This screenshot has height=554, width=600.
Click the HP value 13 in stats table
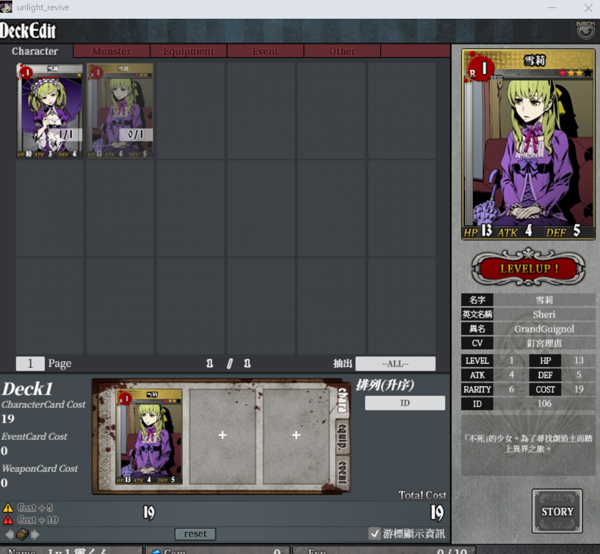click(579, 360)
